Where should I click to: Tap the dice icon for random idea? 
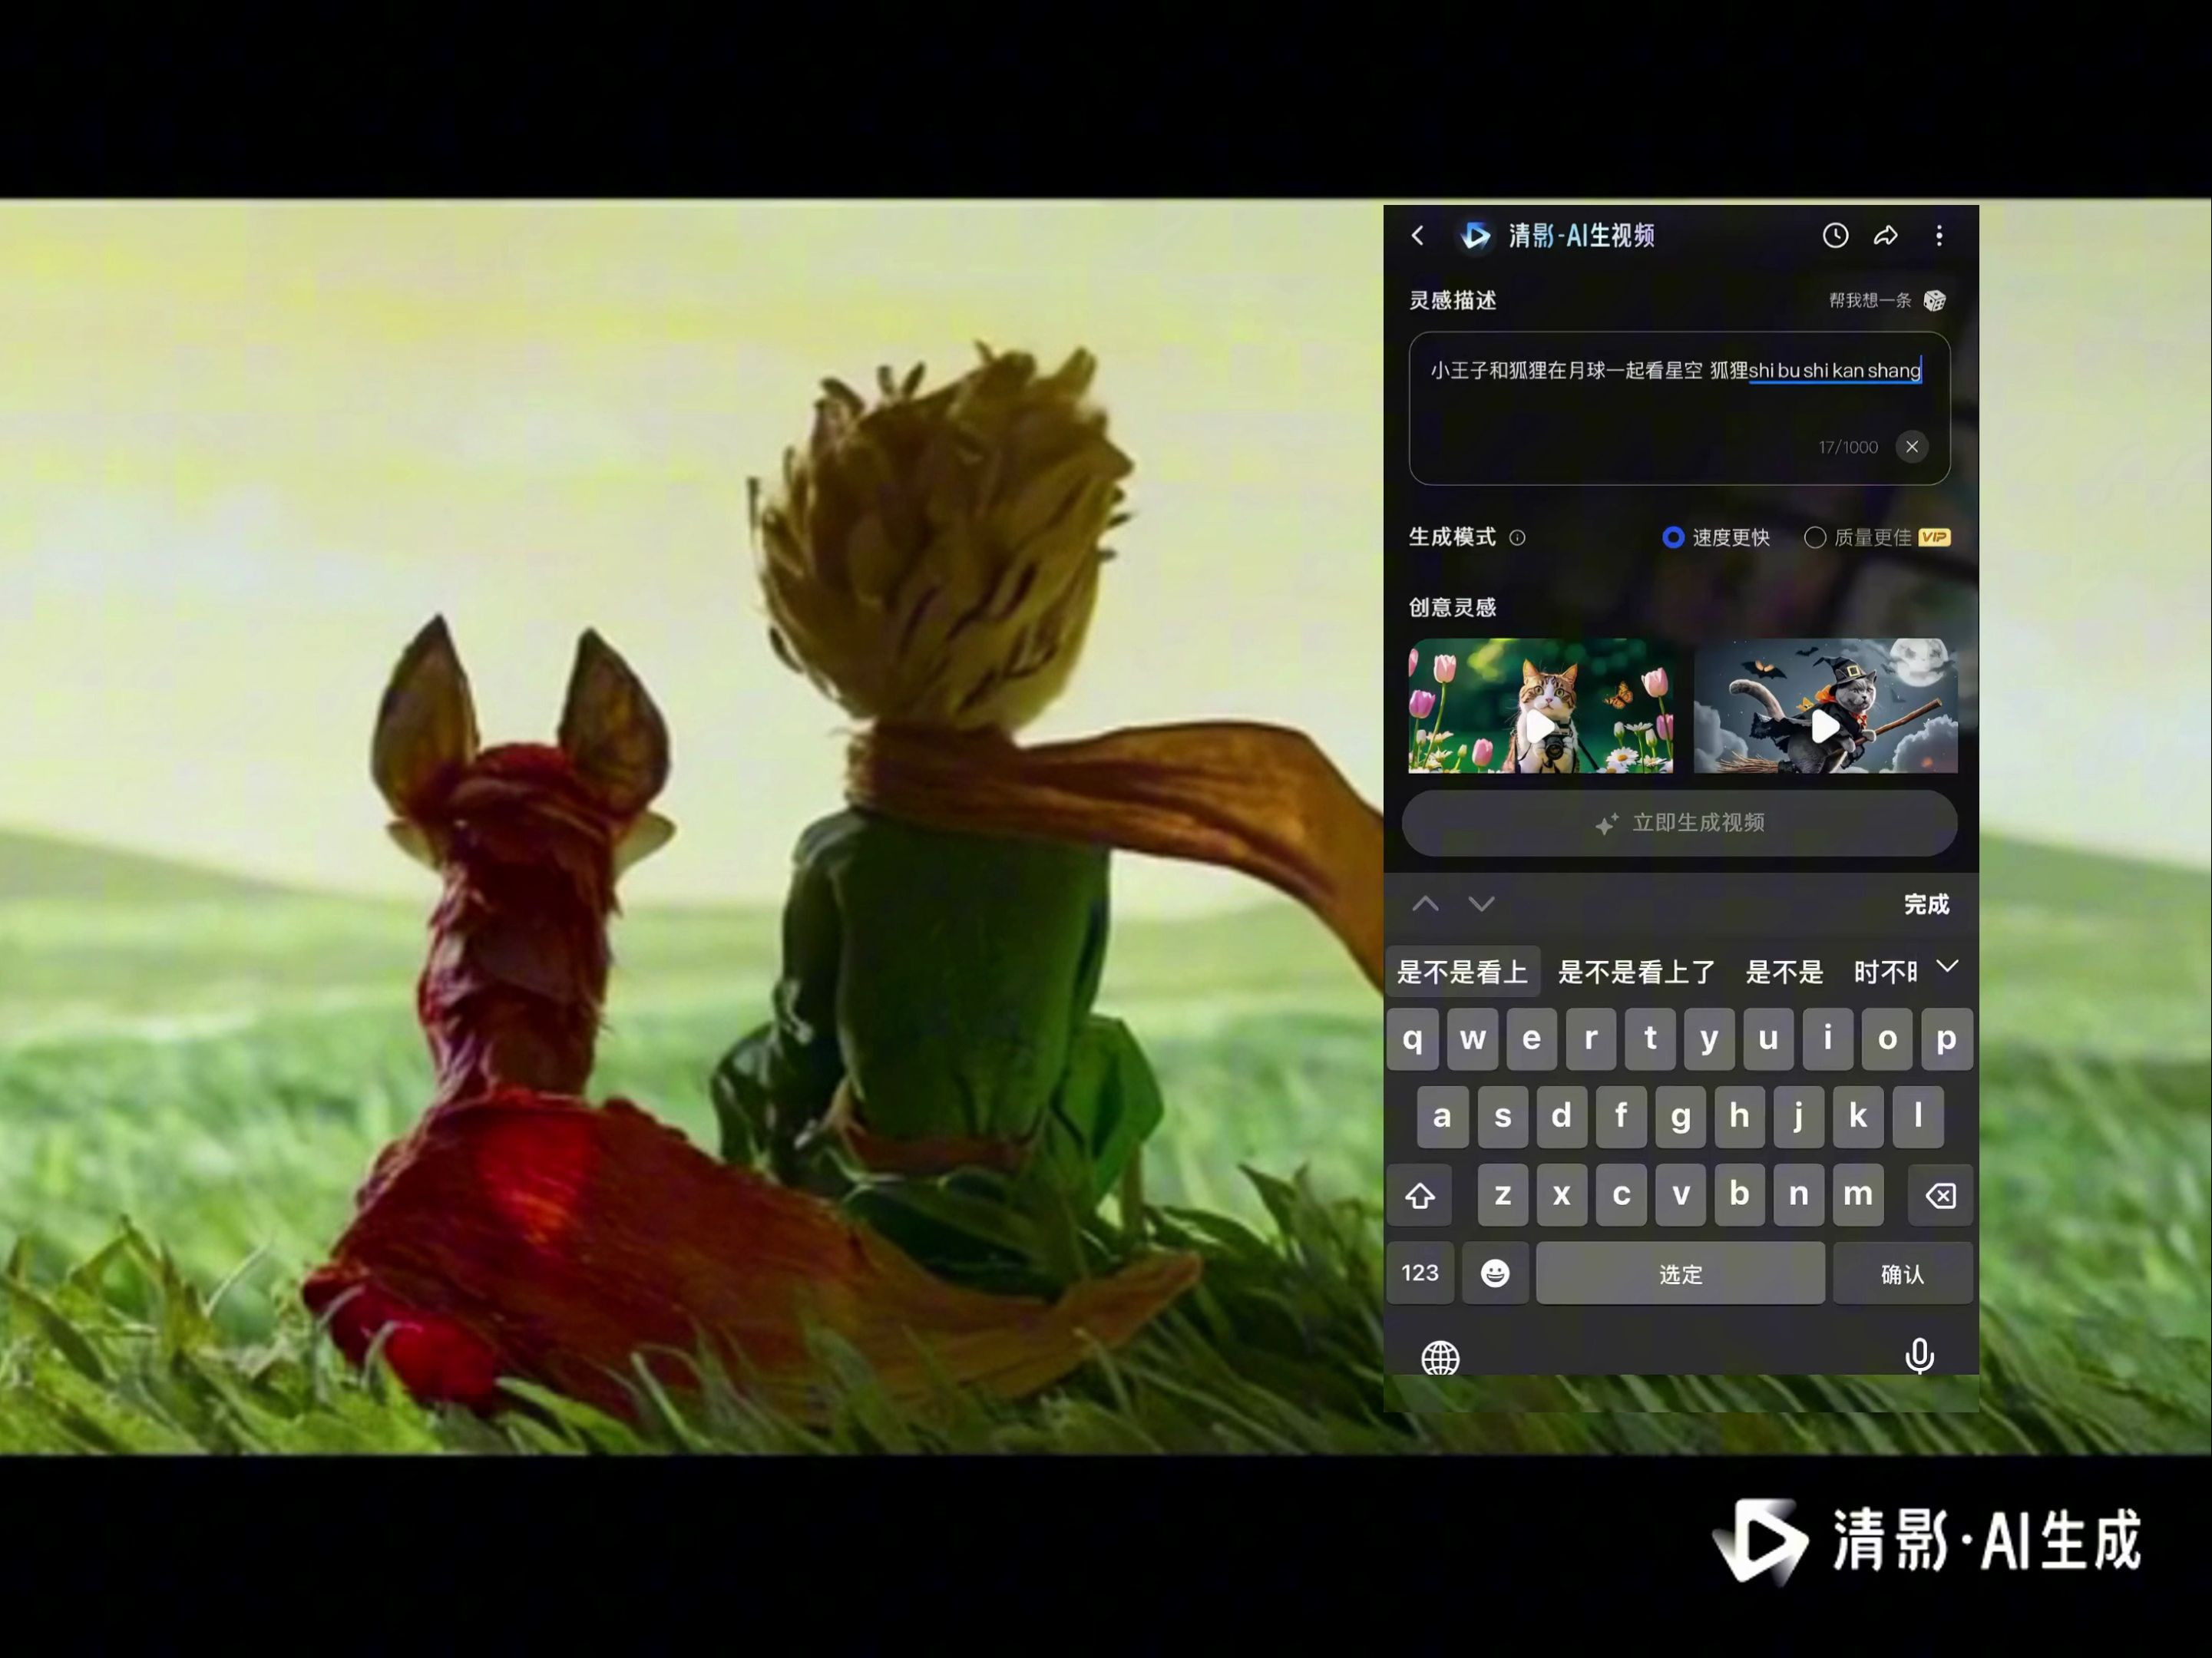tap(1935, 300)
